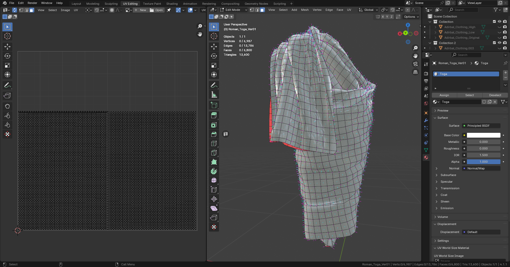The height and width of the screenshot is (267, 510).
Task: Select the Poly Build tool
Action: 214,162
